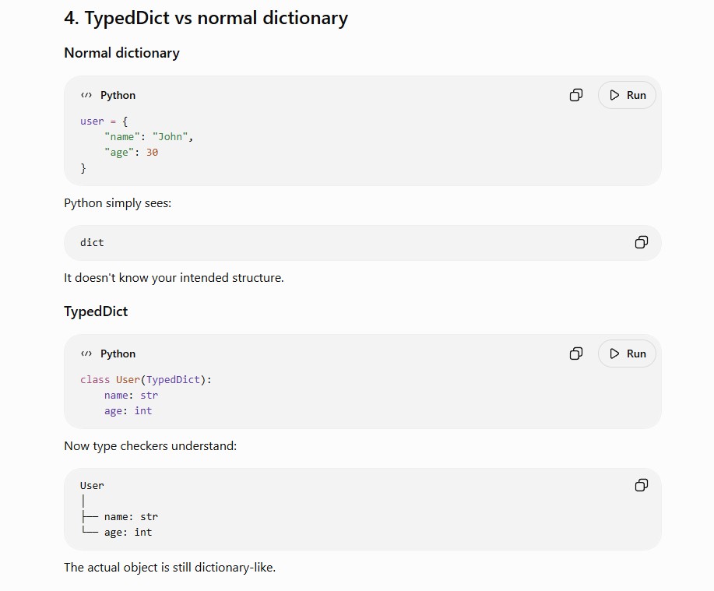Viewport: 714px width, 591px height.
Task: Click the number 30 in the dictionary code
Action: [152, 153]
